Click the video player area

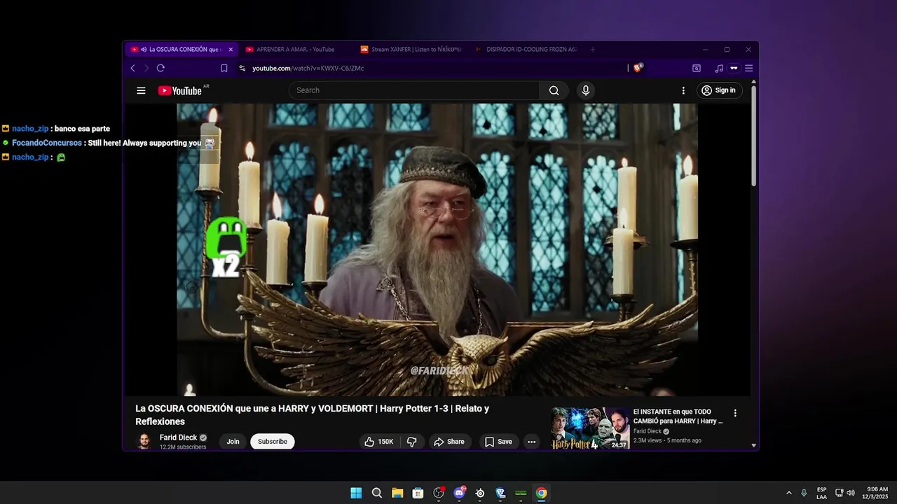click(437, 250)
